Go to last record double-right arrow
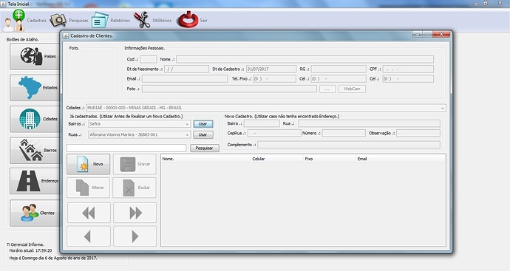Viewport: 510px width, 271px height. click(x=135, y=213)
